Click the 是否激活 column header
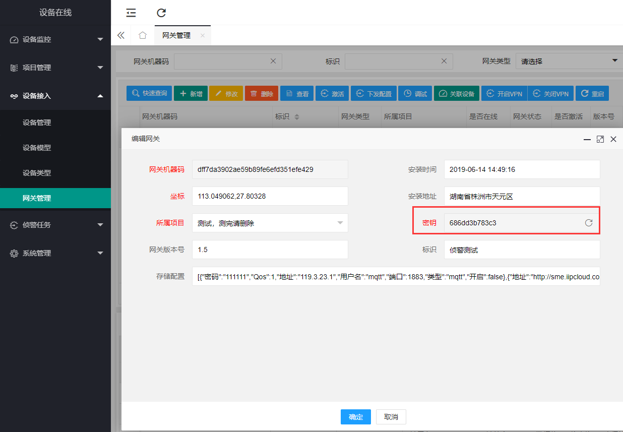The height and width of the screenshot is (432, 623). [569, 116]
